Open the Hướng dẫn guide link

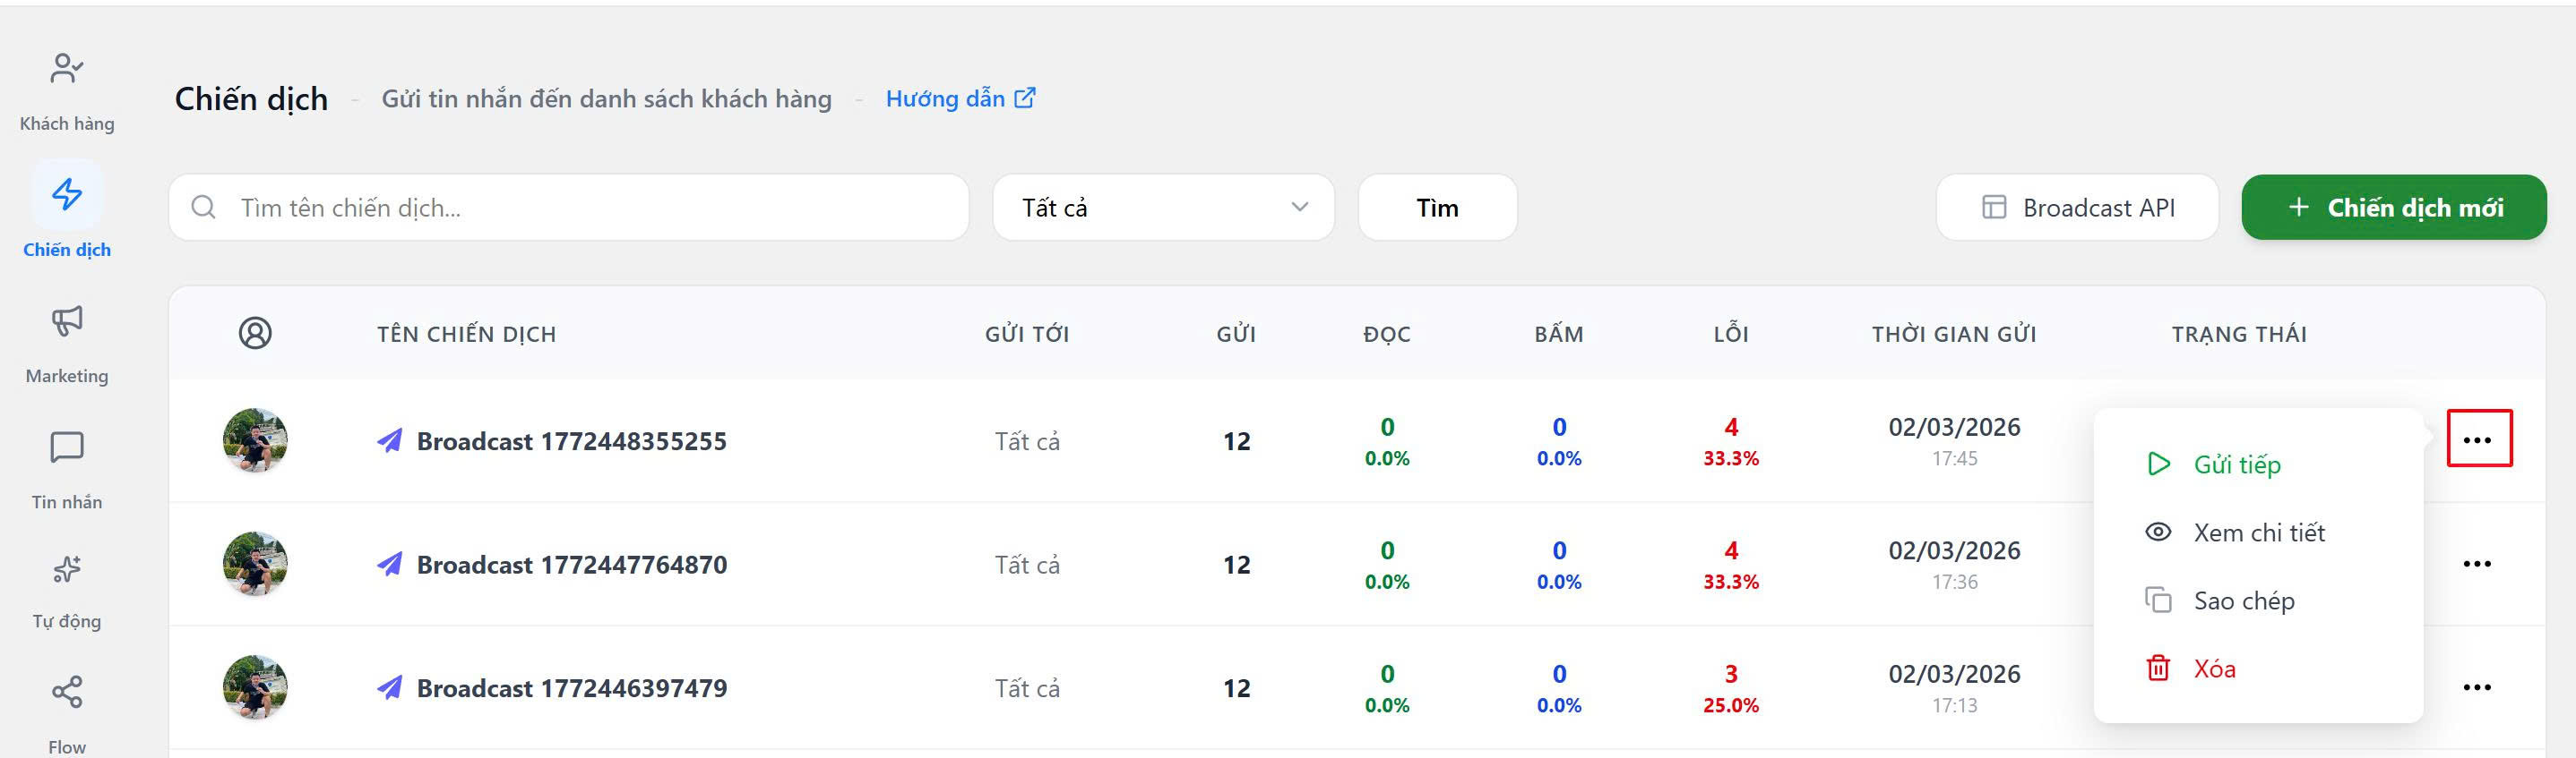click(960, 98)
